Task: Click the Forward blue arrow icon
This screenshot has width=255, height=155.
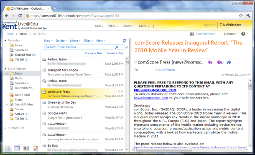Action: 229,62
